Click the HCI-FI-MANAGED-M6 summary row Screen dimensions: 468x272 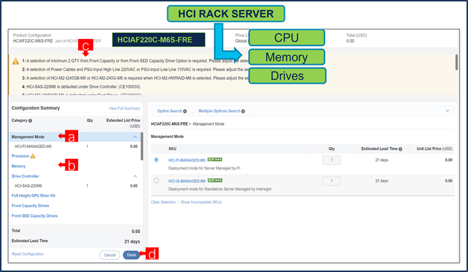(75, 146)
